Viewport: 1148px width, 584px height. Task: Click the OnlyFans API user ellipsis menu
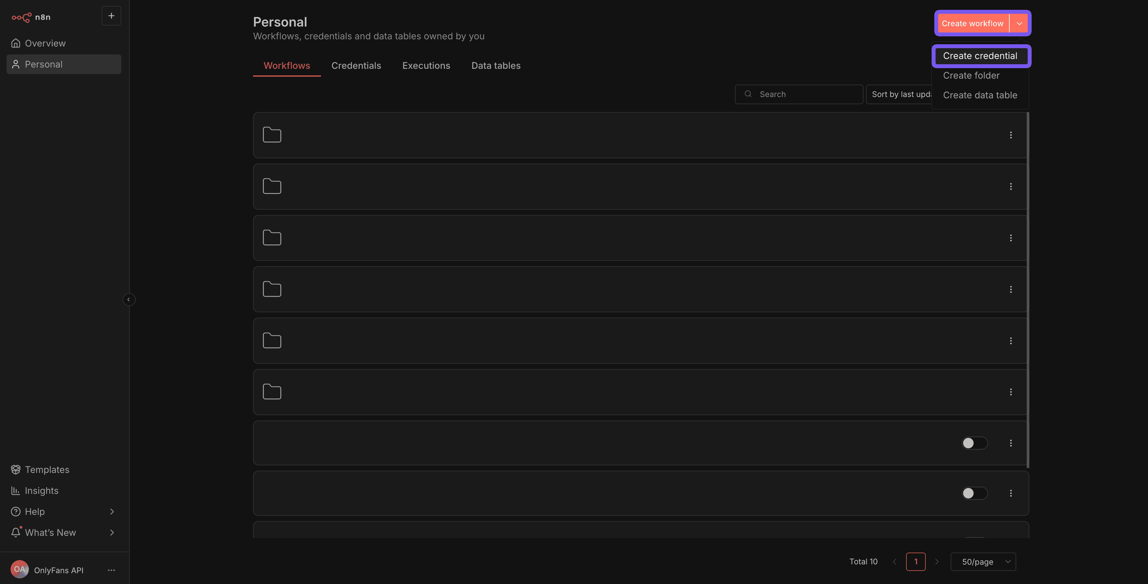[x=111, y=570]
